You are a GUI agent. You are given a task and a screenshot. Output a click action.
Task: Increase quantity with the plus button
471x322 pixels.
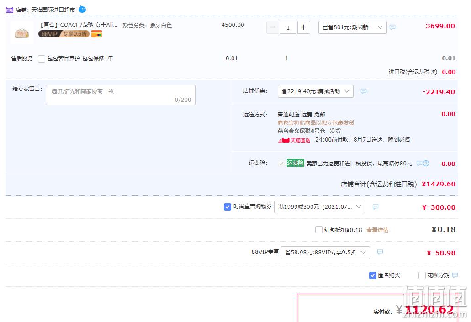(x=304, y=28)
